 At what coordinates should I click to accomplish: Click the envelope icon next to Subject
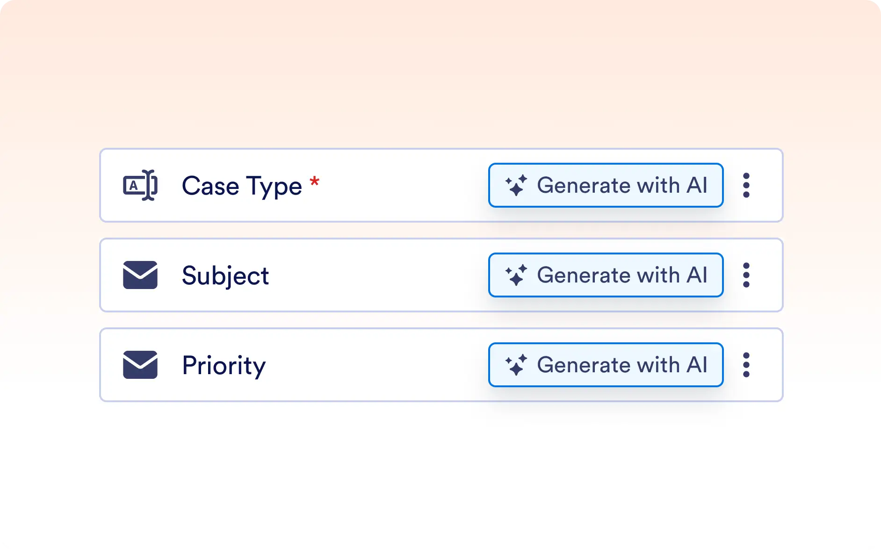[140, 275]
